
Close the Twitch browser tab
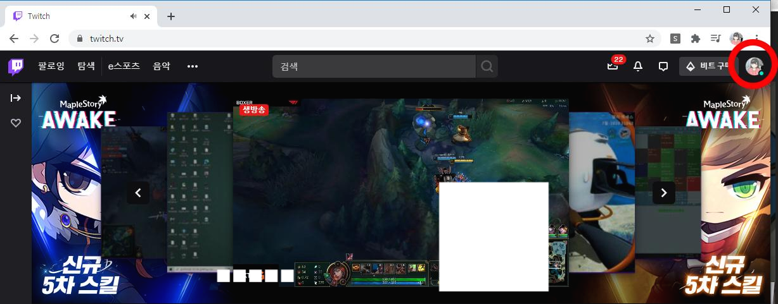click(x=148, y=16)
